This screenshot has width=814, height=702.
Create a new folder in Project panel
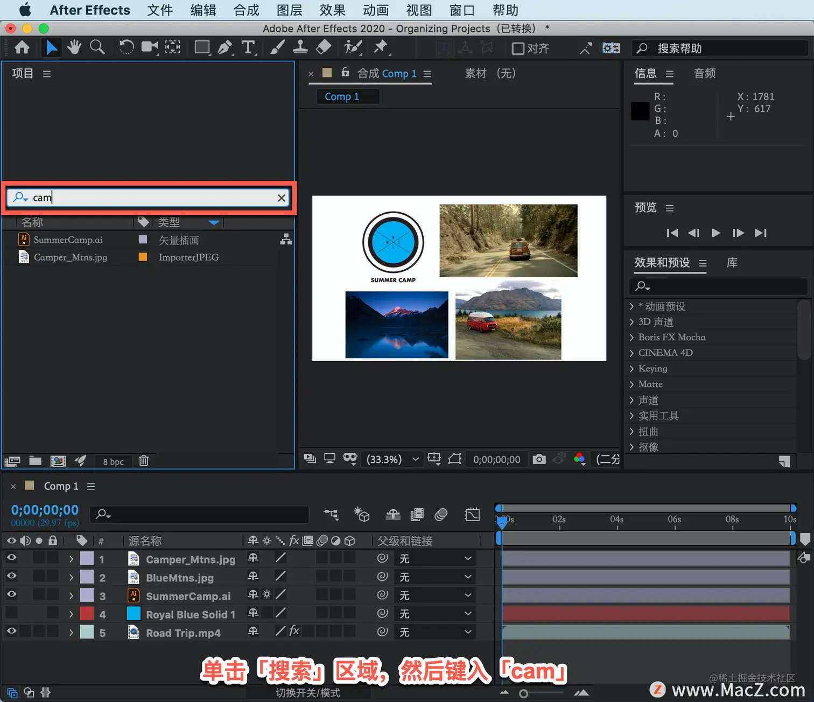pyautogui.click(x=35, y=461)
